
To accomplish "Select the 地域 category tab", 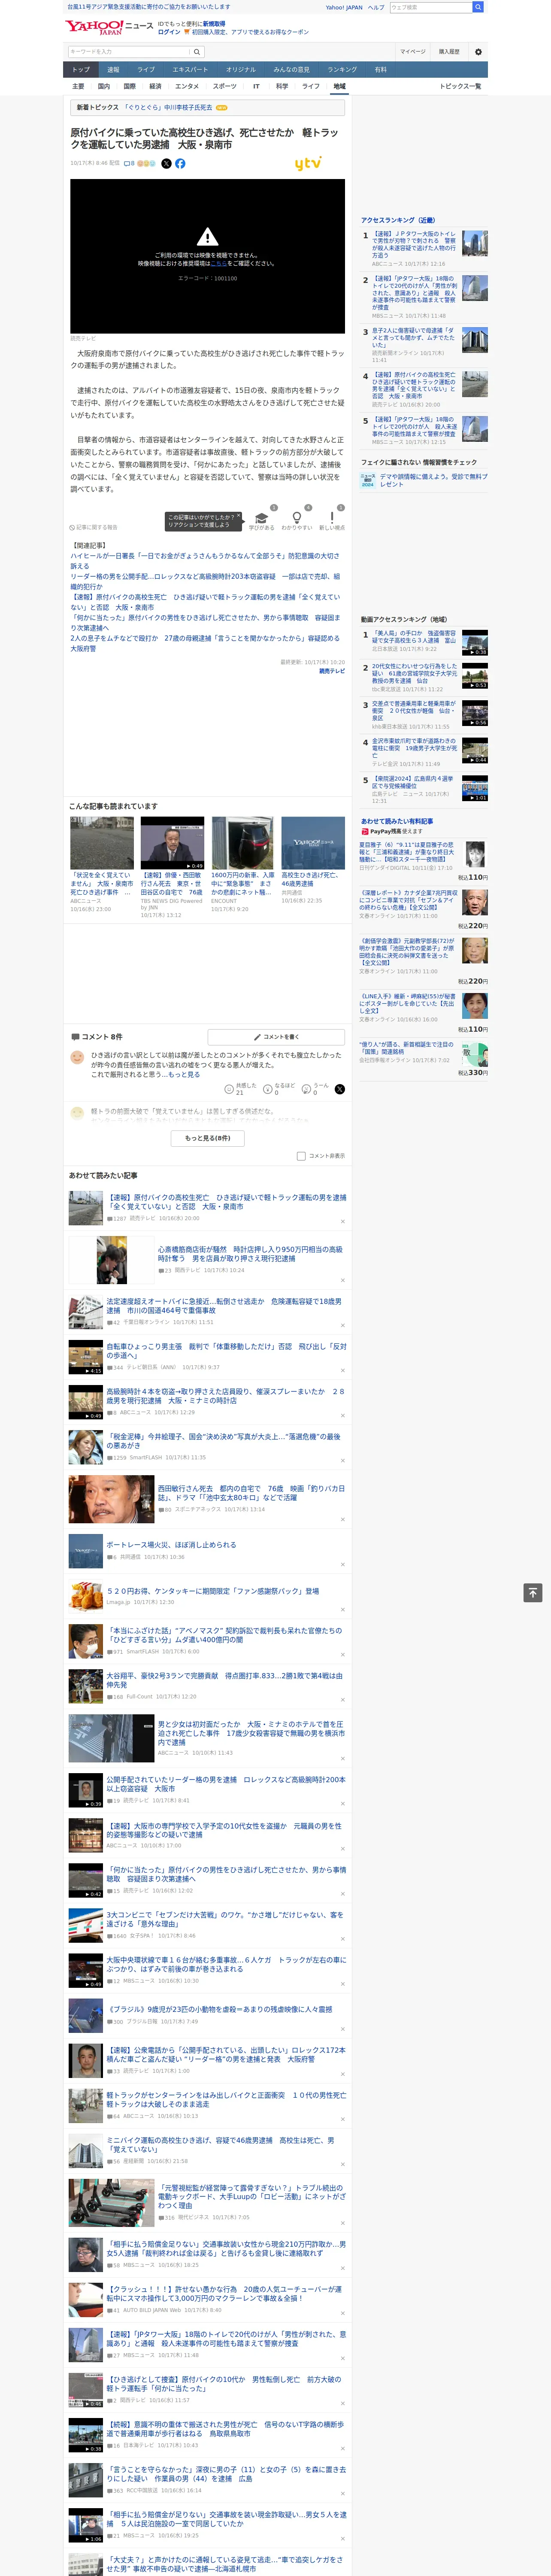I will pyautogui.click(x=340, y=86).
